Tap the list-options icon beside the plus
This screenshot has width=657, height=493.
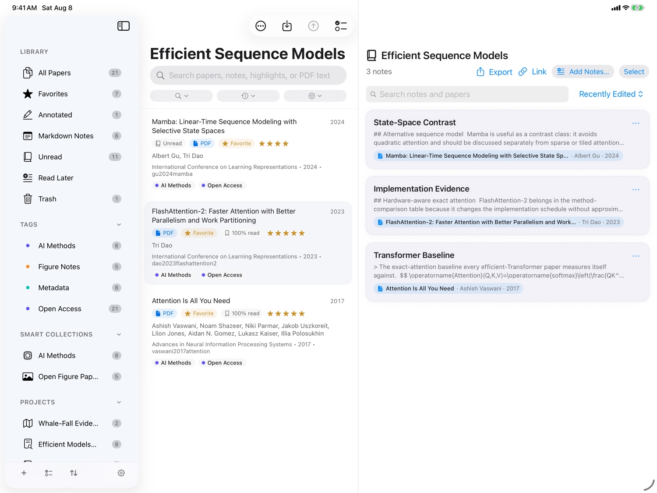49,473
